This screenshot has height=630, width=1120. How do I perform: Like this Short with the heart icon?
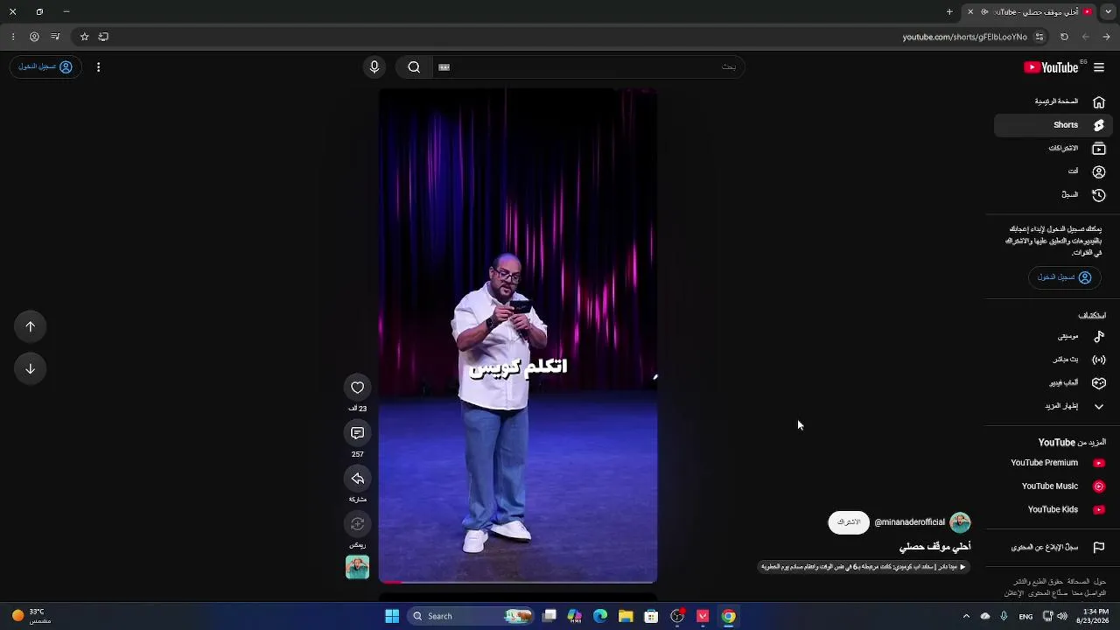[357, 388]
